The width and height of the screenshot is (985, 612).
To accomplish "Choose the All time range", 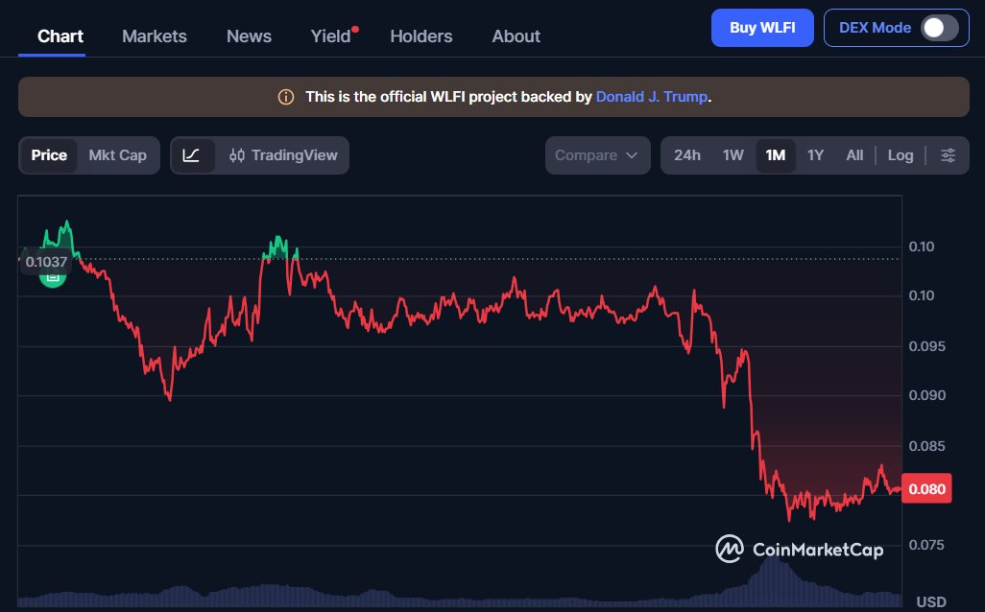I will (854, 155).
